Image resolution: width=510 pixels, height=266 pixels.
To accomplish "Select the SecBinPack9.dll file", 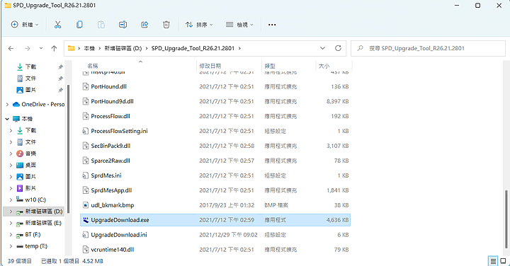I will (215, 146).
